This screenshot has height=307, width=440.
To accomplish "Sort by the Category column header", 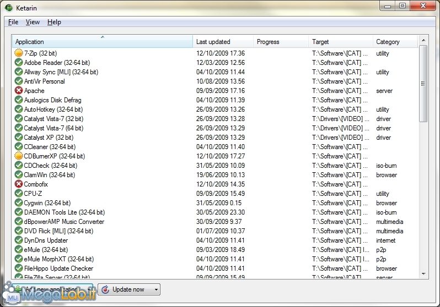I will 395,41.
